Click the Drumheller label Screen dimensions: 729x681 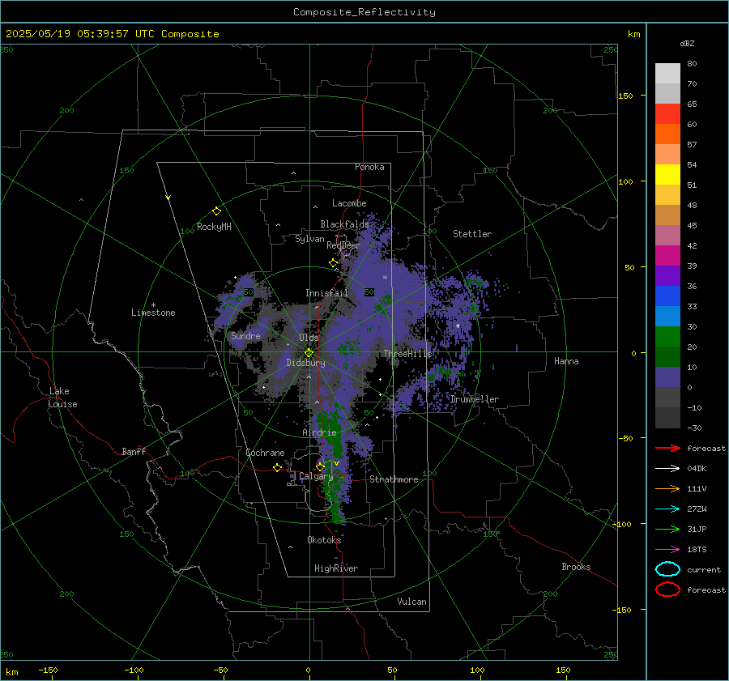[475, 399]
